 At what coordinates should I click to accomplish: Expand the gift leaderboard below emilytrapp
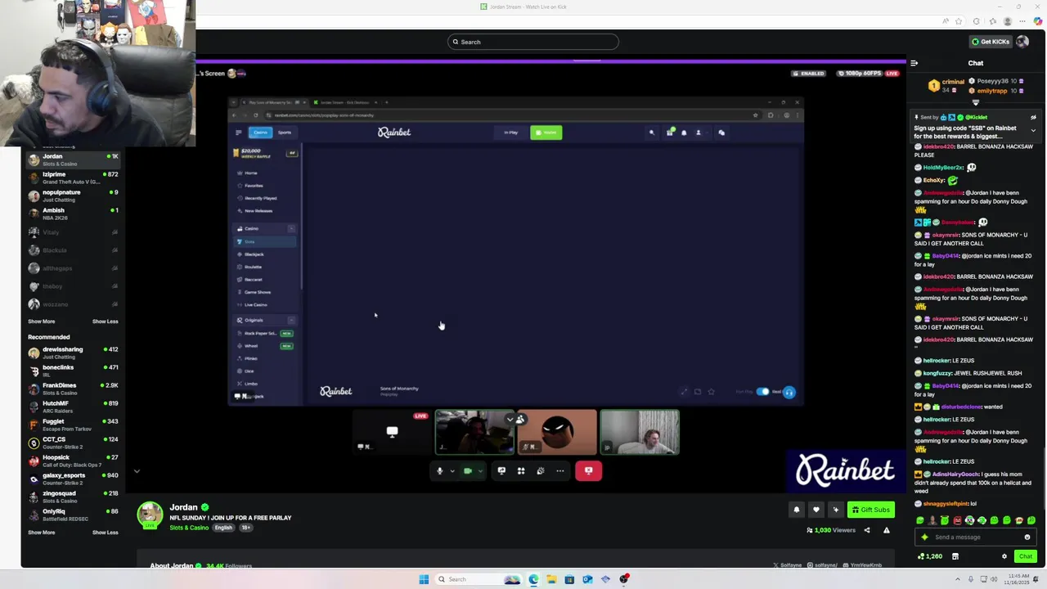975,102
